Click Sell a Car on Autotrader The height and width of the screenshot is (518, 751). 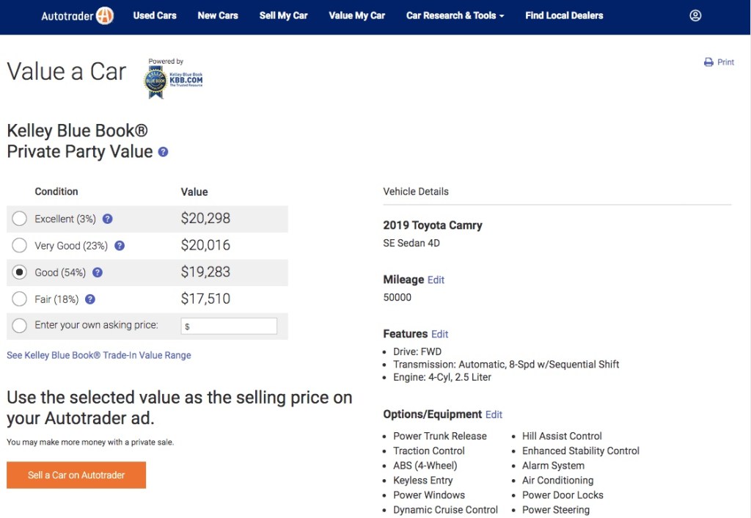point(76,475)
